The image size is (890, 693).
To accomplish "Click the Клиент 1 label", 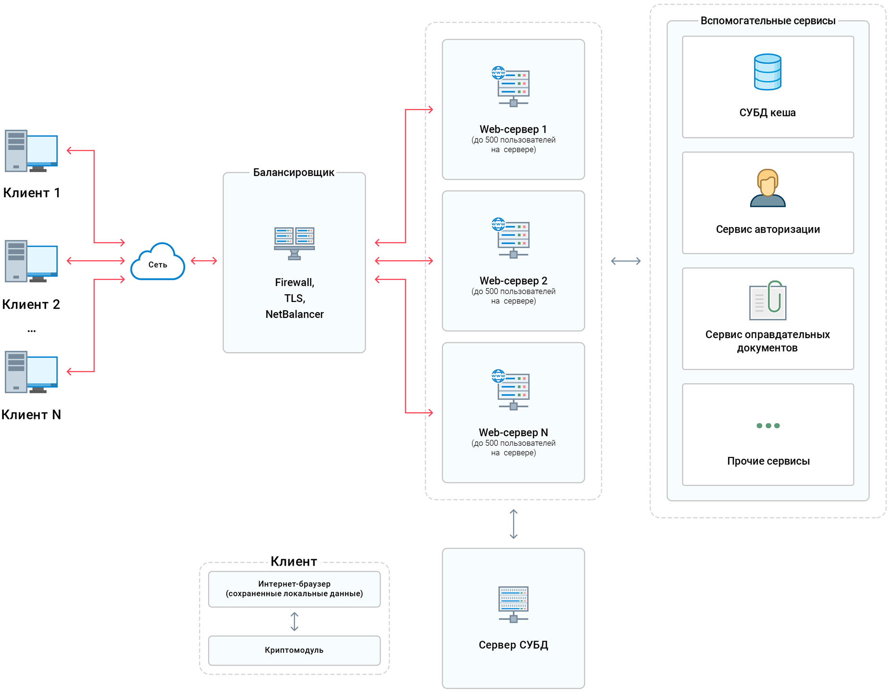I will pos(32,193).
